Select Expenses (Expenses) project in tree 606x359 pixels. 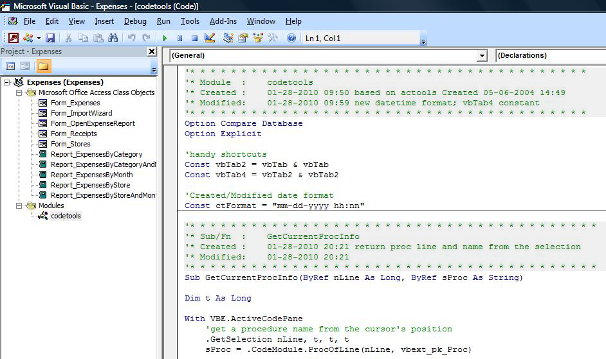(x=65, y=82)
